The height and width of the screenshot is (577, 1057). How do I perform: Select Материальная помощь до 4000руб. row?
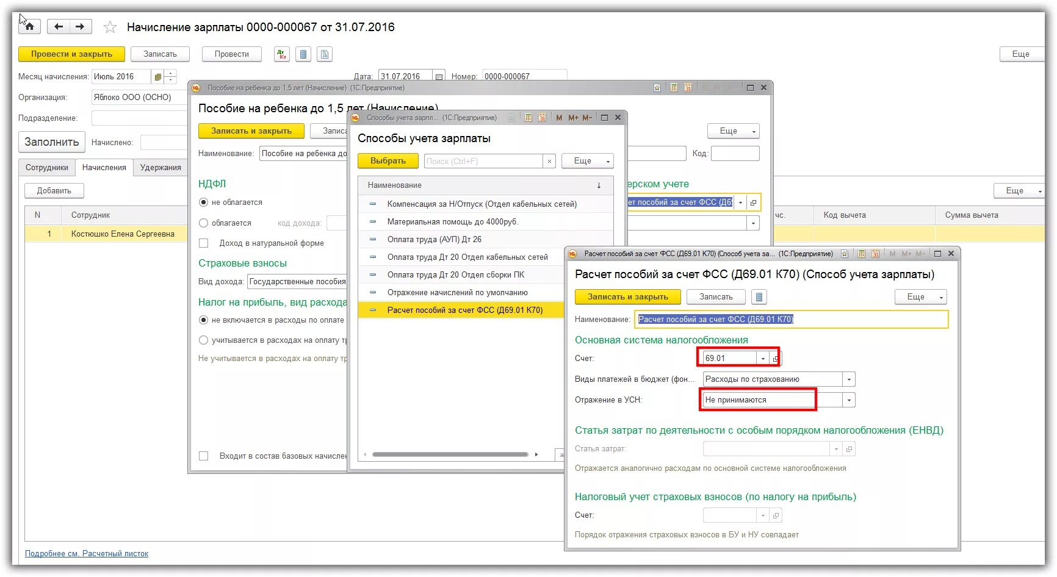coord(486,222)
